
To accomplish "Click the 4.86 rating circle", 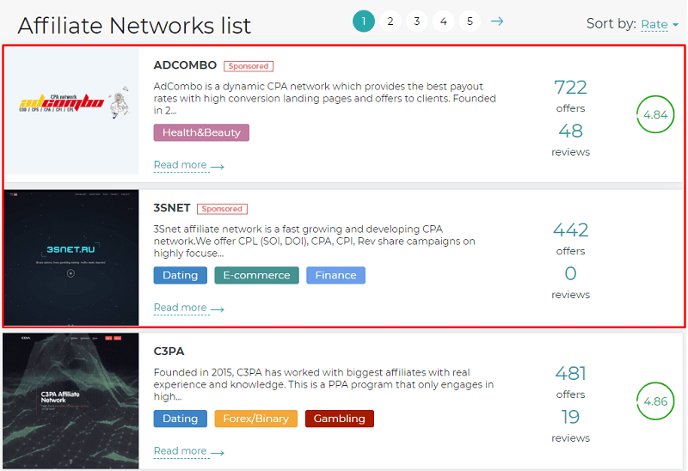I will click(x=655, y=401).
